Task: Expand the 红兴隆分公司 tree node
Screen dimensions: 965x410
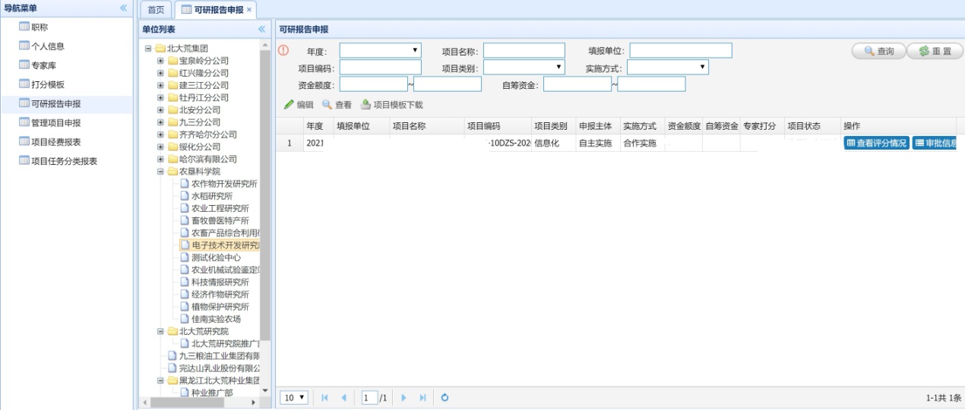Action: [160, 73]
